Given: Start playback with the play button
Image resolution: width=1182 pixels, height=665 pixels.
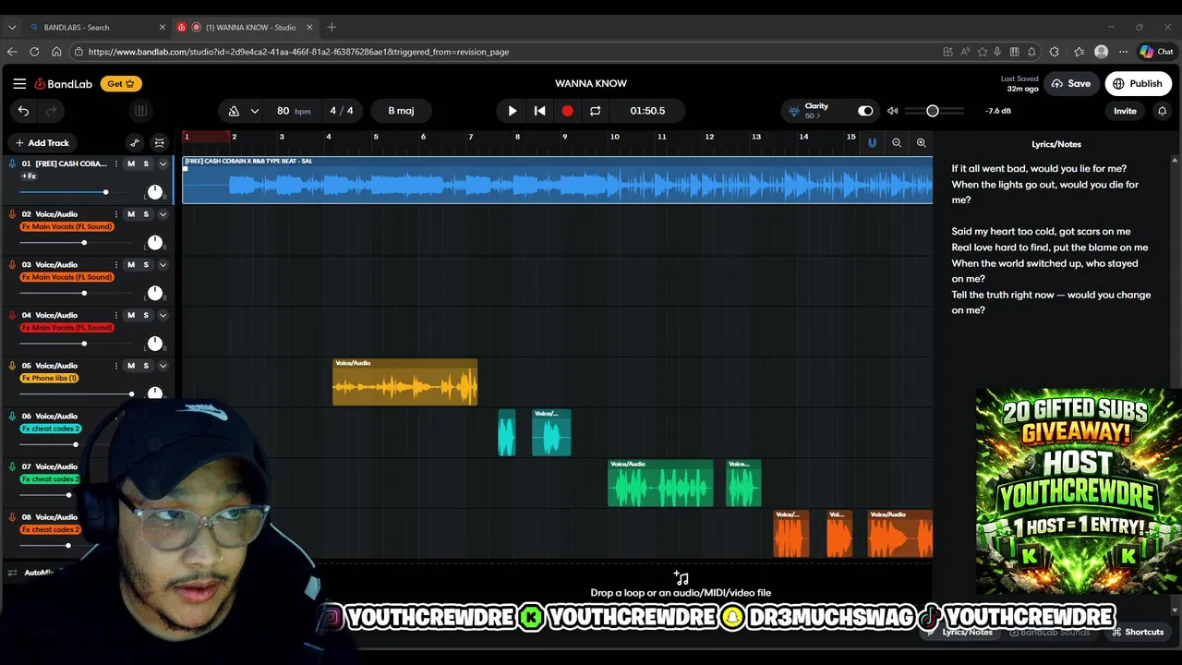Looking at the screenshot, I should pos(513,111).
